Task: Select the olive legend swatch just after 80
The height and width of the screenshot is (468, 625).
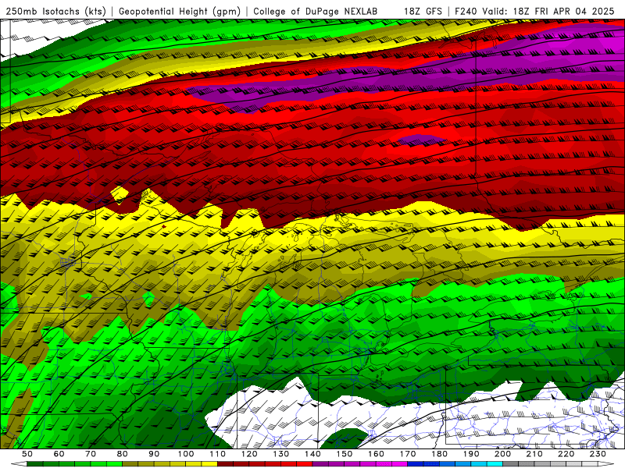Action: (x=130, y=464)
